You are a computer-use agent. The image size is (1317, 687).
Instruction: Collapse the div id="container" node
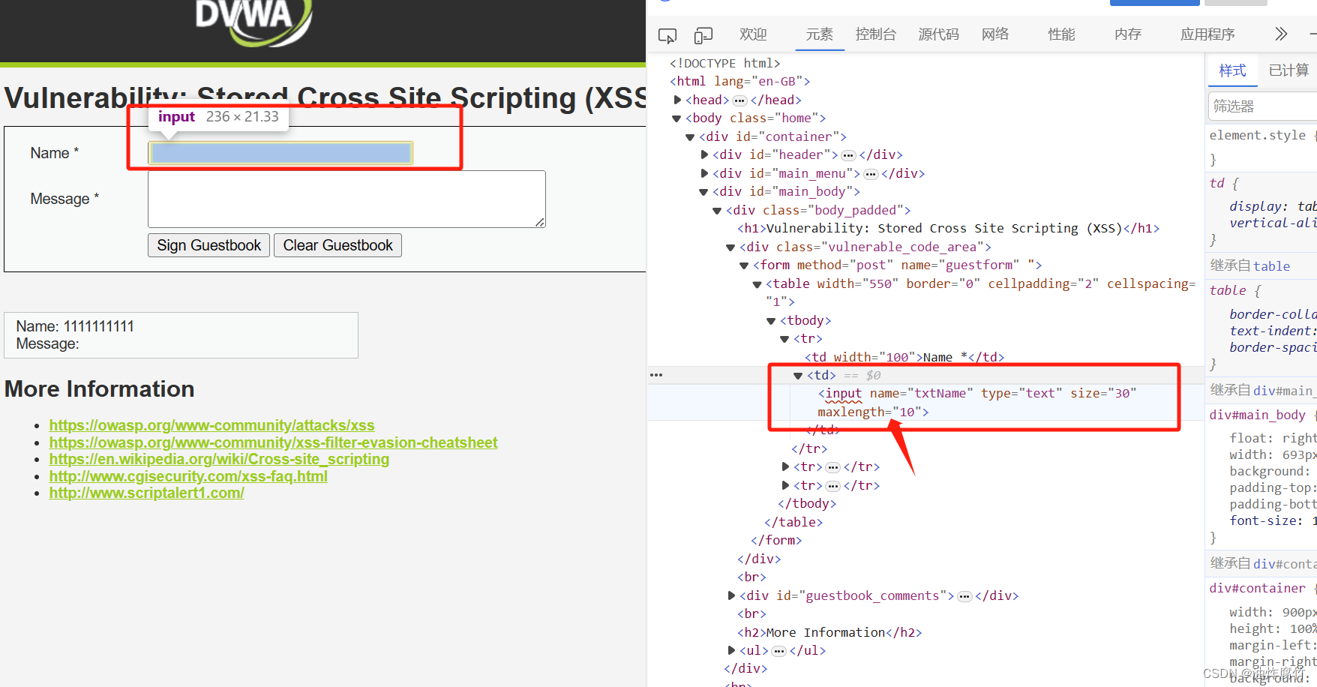point(690,137)
